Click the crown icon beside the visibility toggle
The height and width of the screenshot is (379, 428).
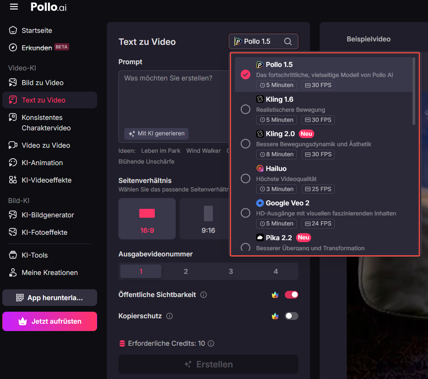point(275,295)
